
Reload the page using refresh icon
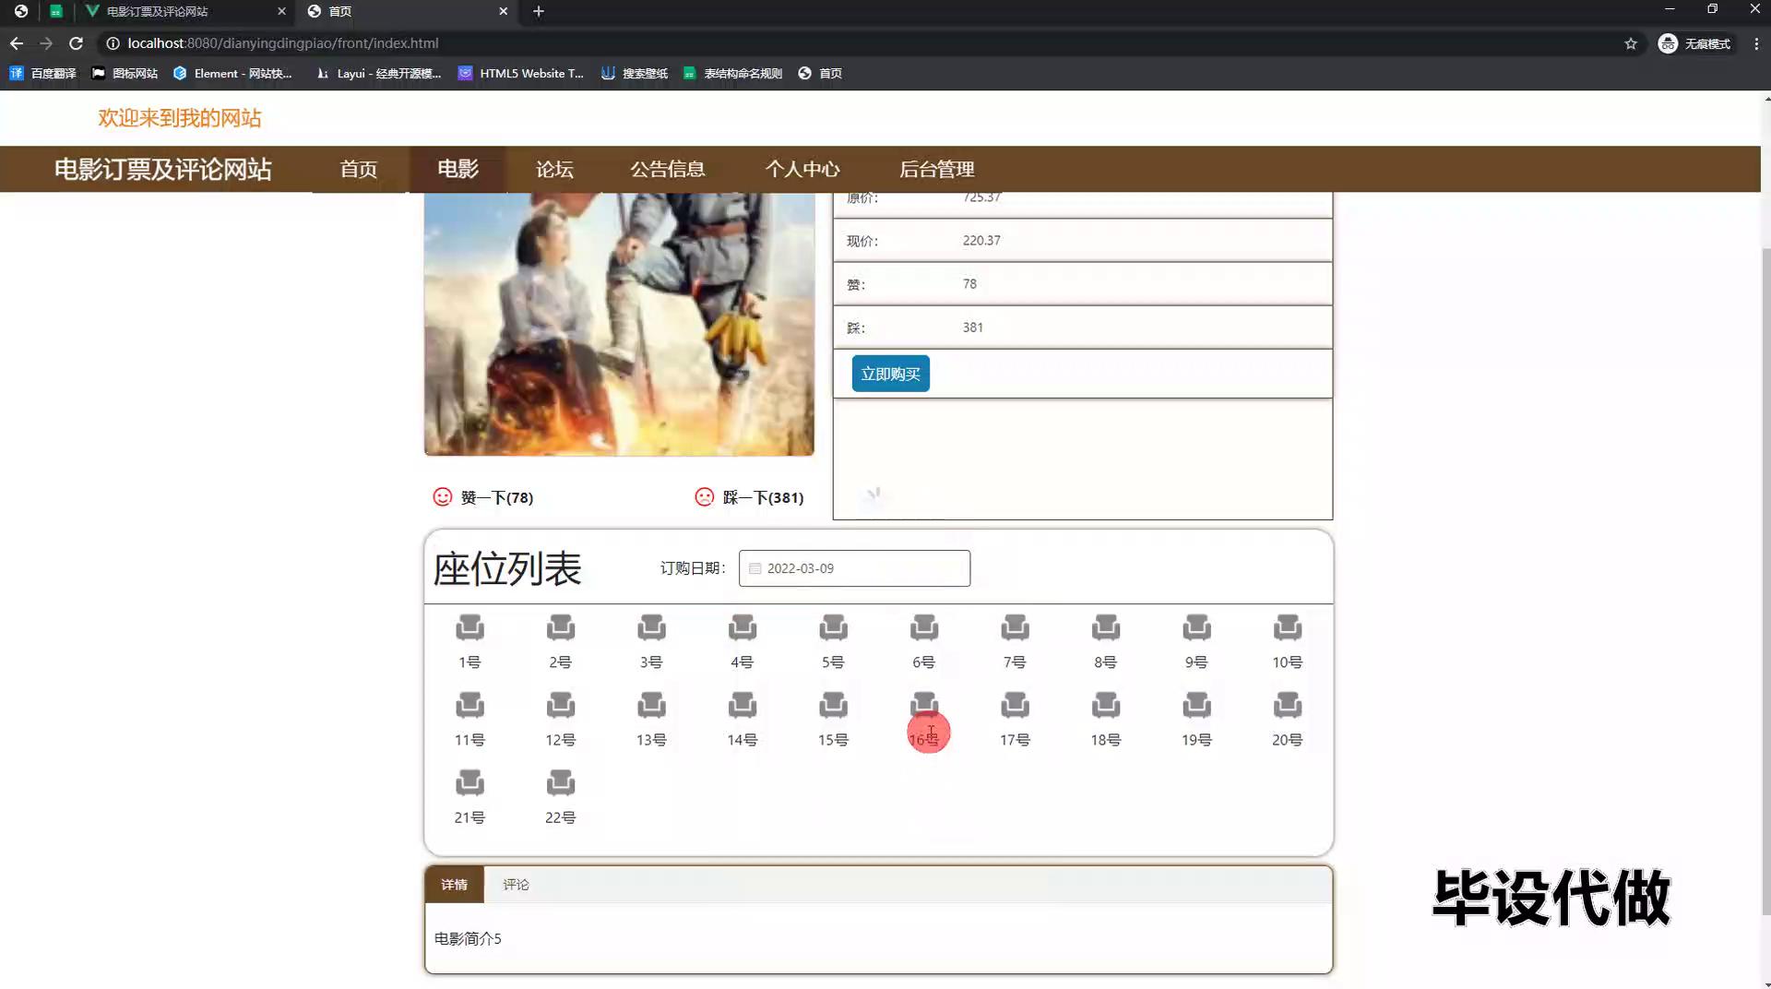click(77, 43)
